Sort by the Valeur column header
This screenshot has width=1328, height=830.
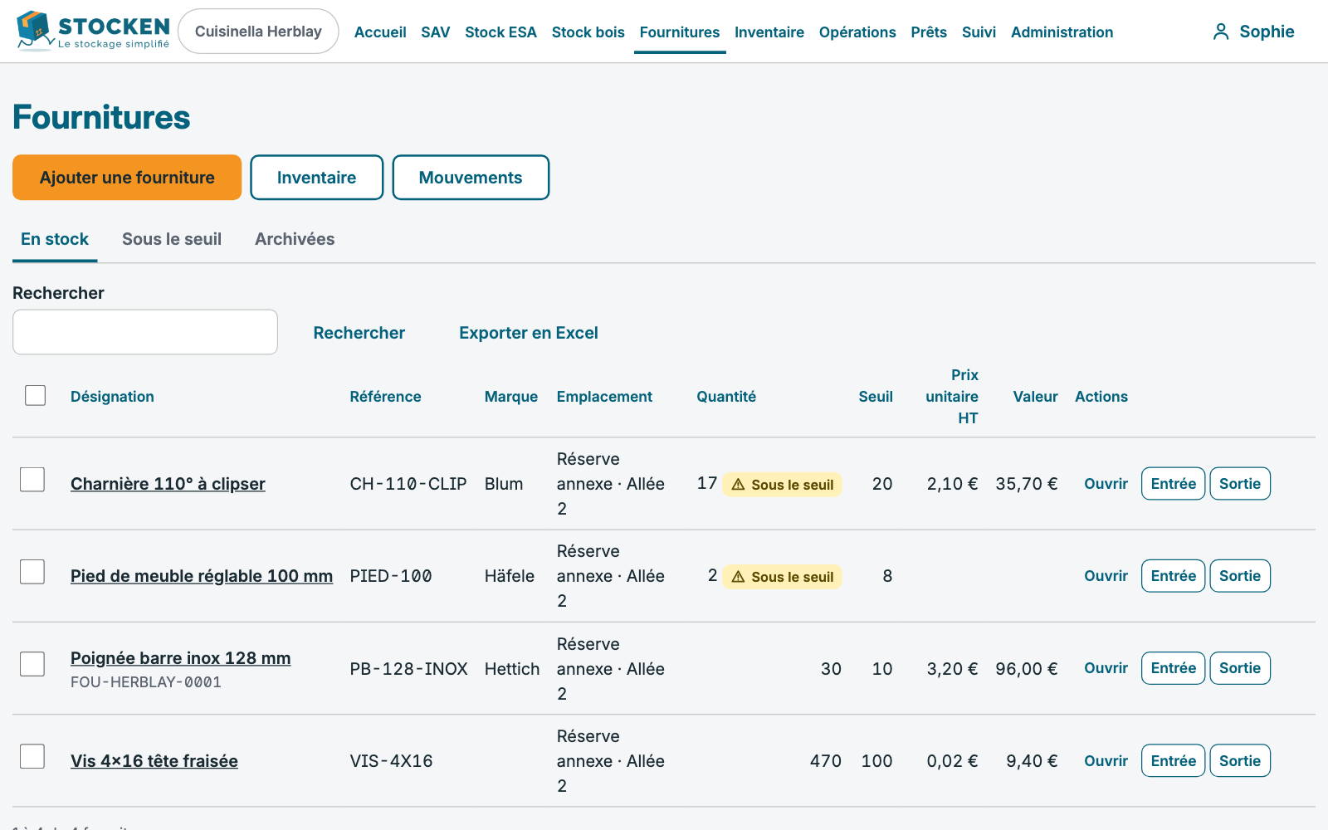pos(1035,397)
